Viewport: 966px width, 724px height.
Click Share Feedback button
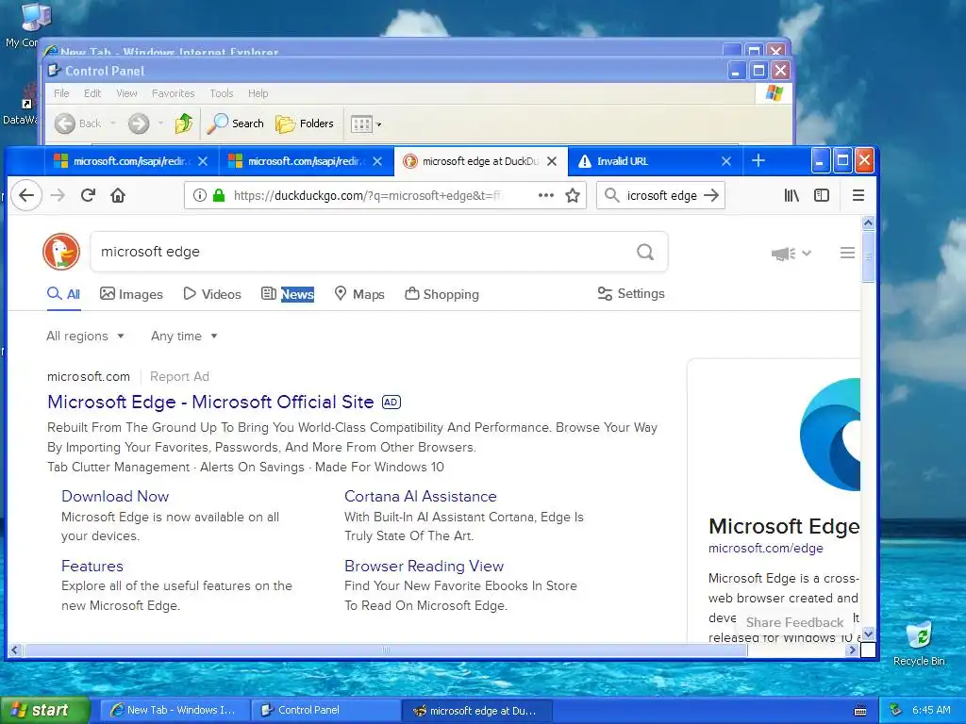click(x=794, y=622)
